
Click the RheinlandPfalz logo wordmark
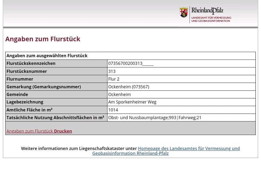[x=207, y=11]
